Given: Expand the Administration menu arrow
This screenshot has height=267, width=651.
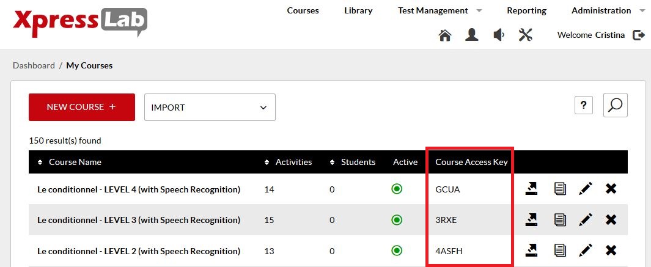Looking at the screenshot, I should [642, 11].
